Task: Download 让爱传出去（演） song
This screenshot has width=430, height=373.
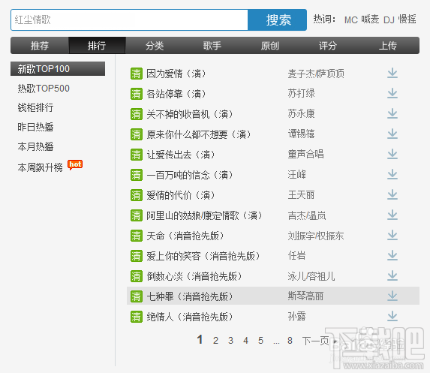Action: [x=392, y=154]
